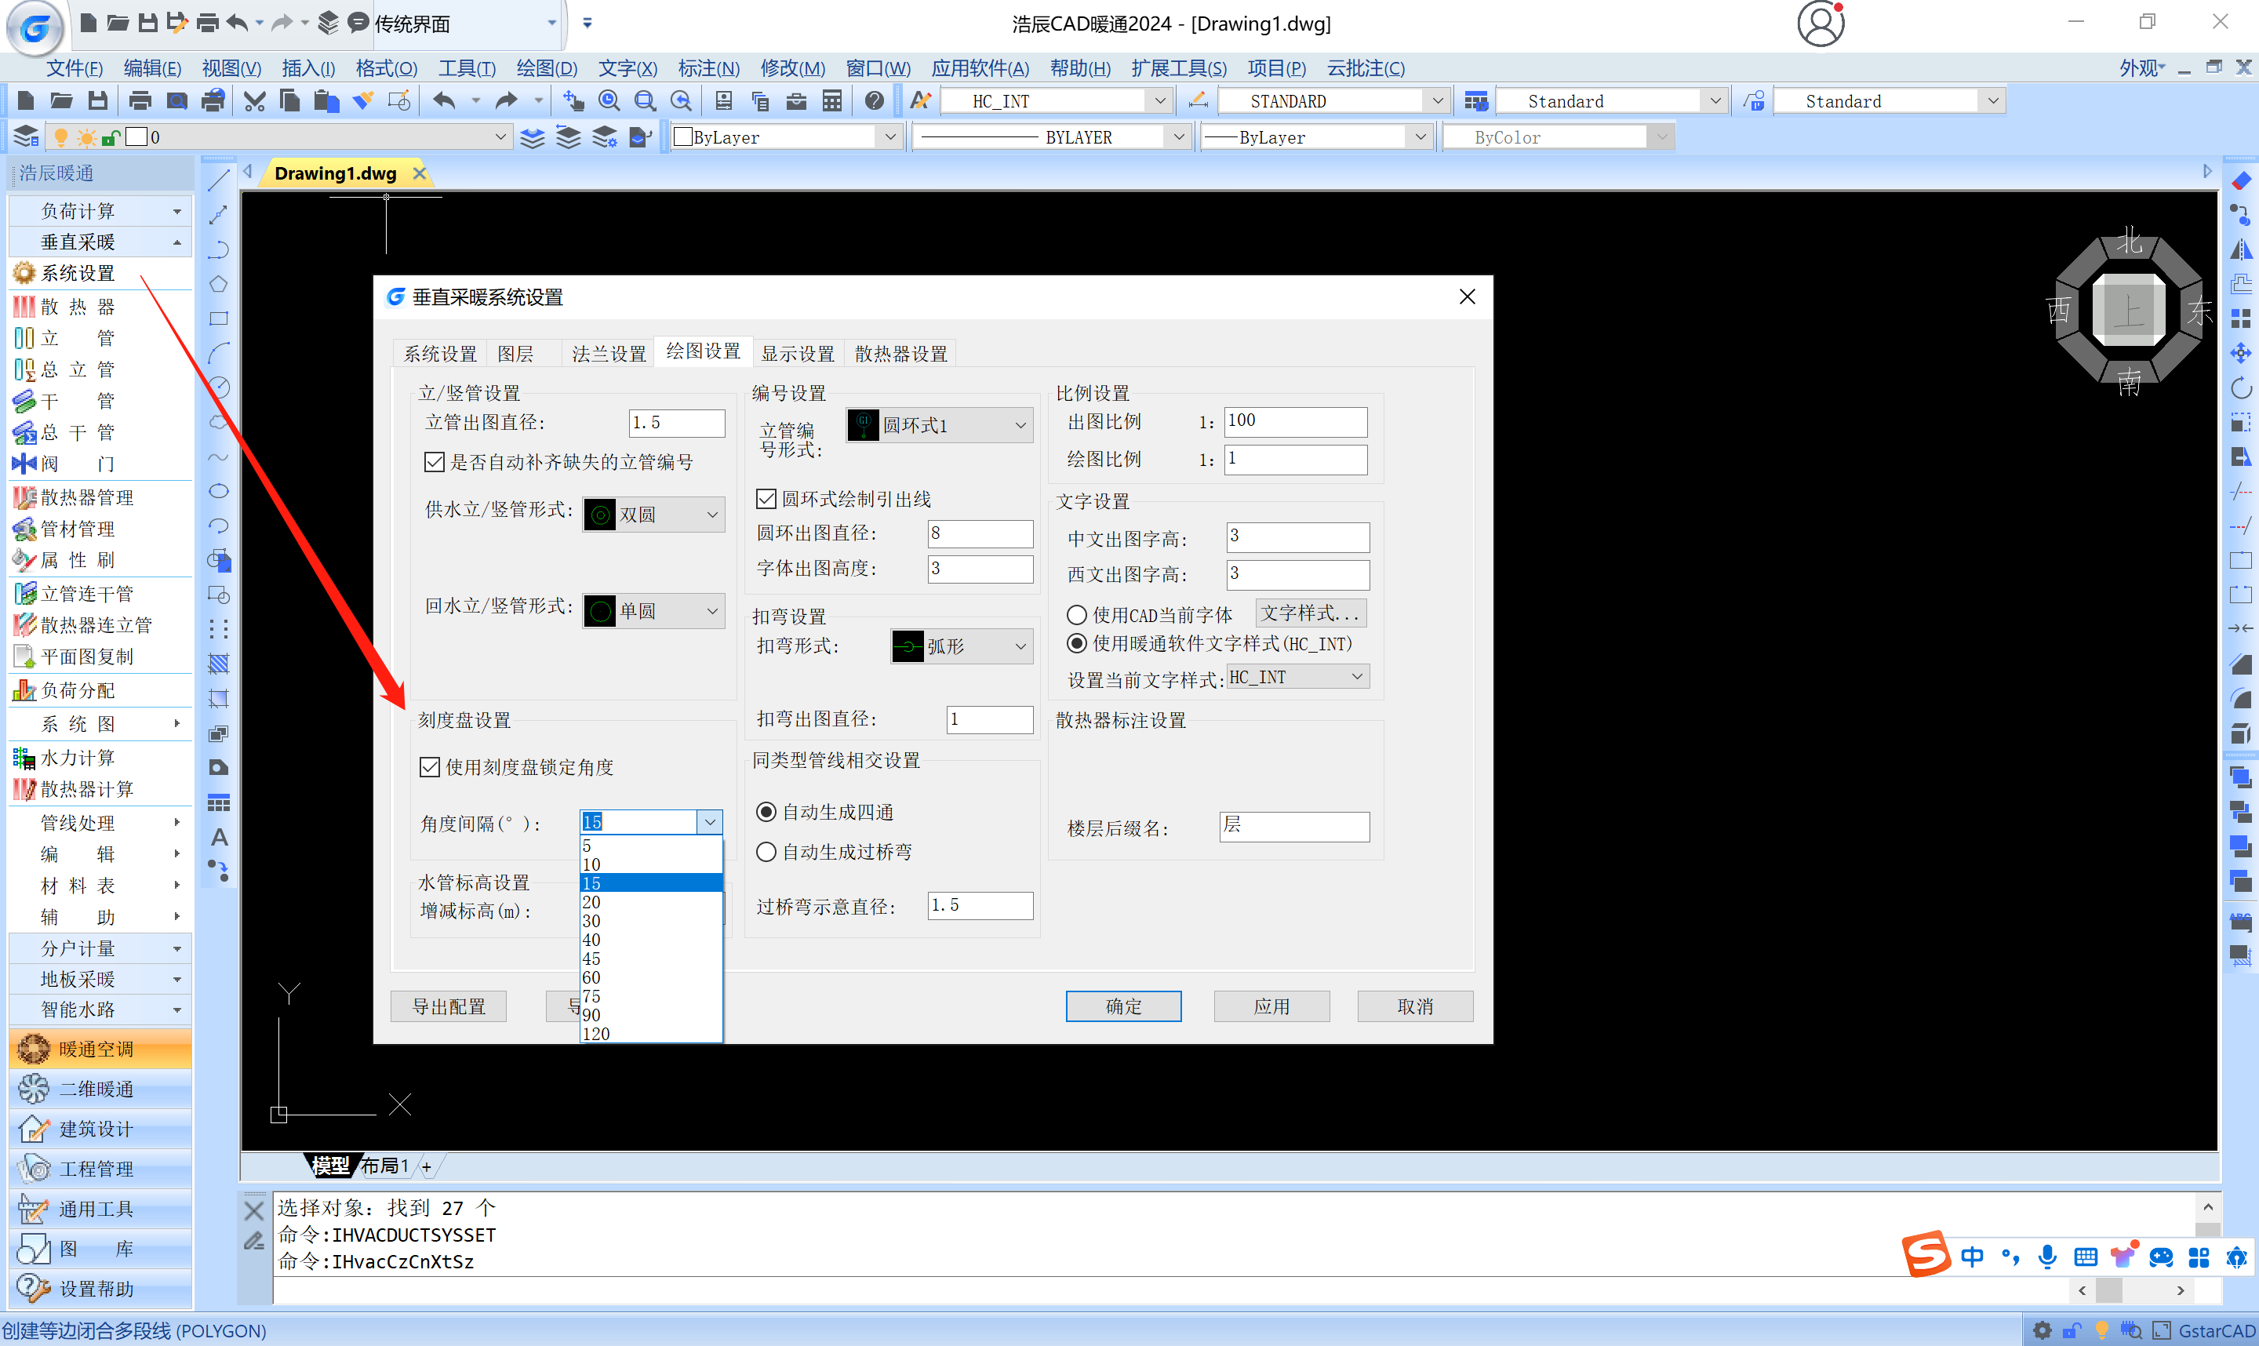
Task: Select the line draw tool icon
Action: coord(219,180)
